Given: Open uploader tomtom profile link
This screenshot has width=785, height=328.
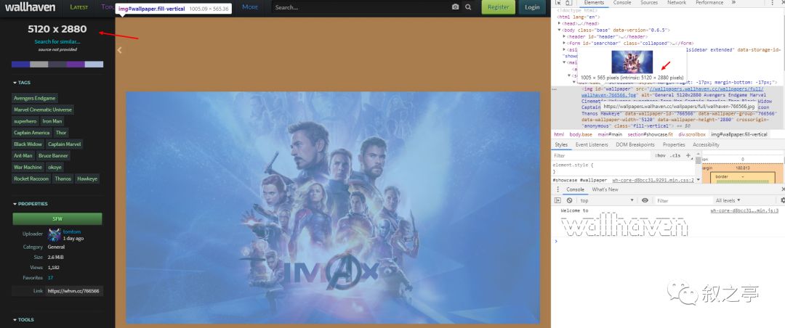Looking at the screenshot, I should pyautogui.click(x=71, y=232).
